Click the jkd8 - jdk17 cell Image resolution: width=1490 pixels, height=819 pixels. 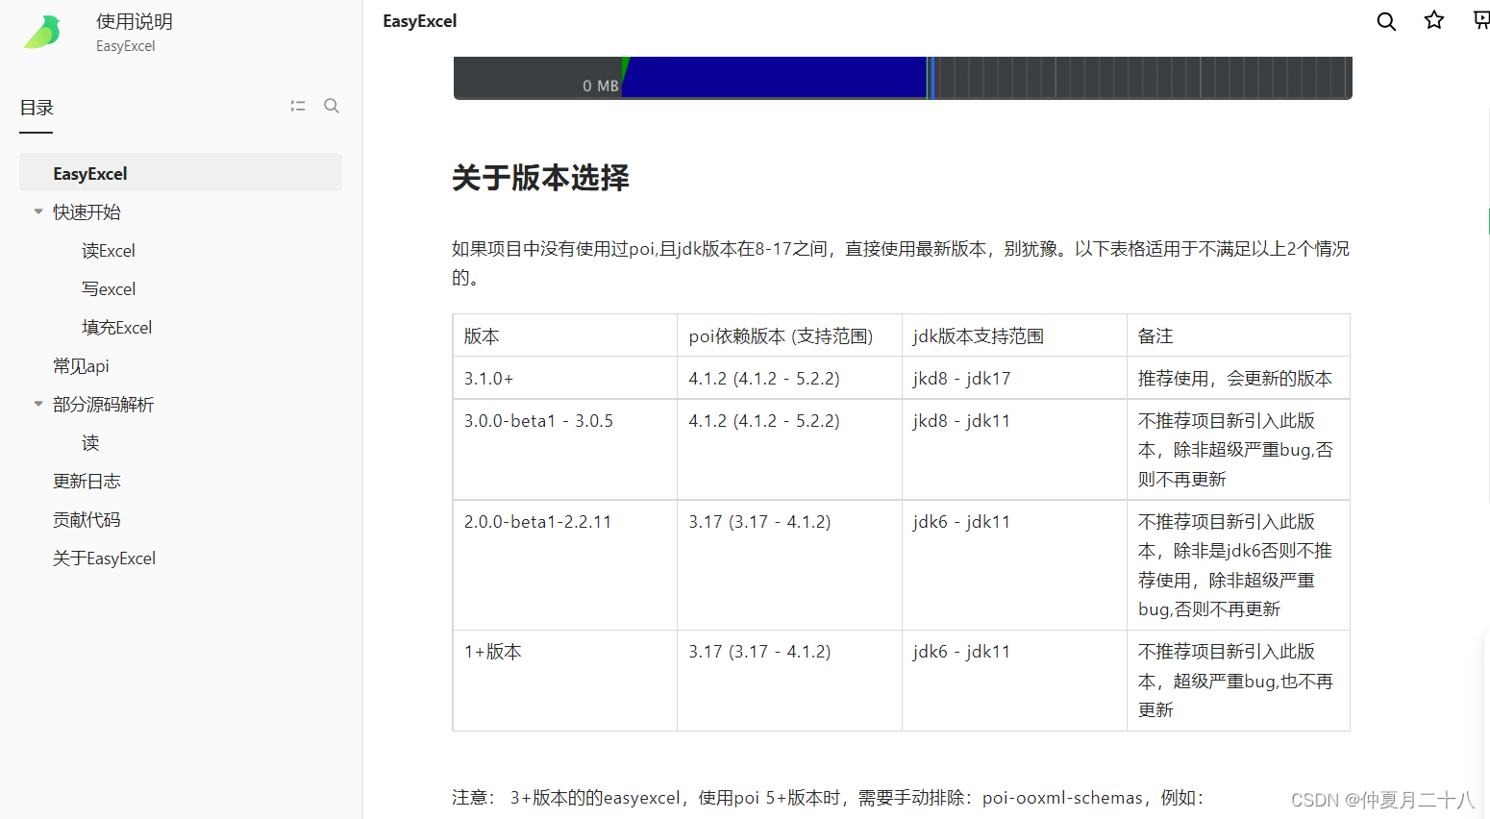[x=1014, y=378]
